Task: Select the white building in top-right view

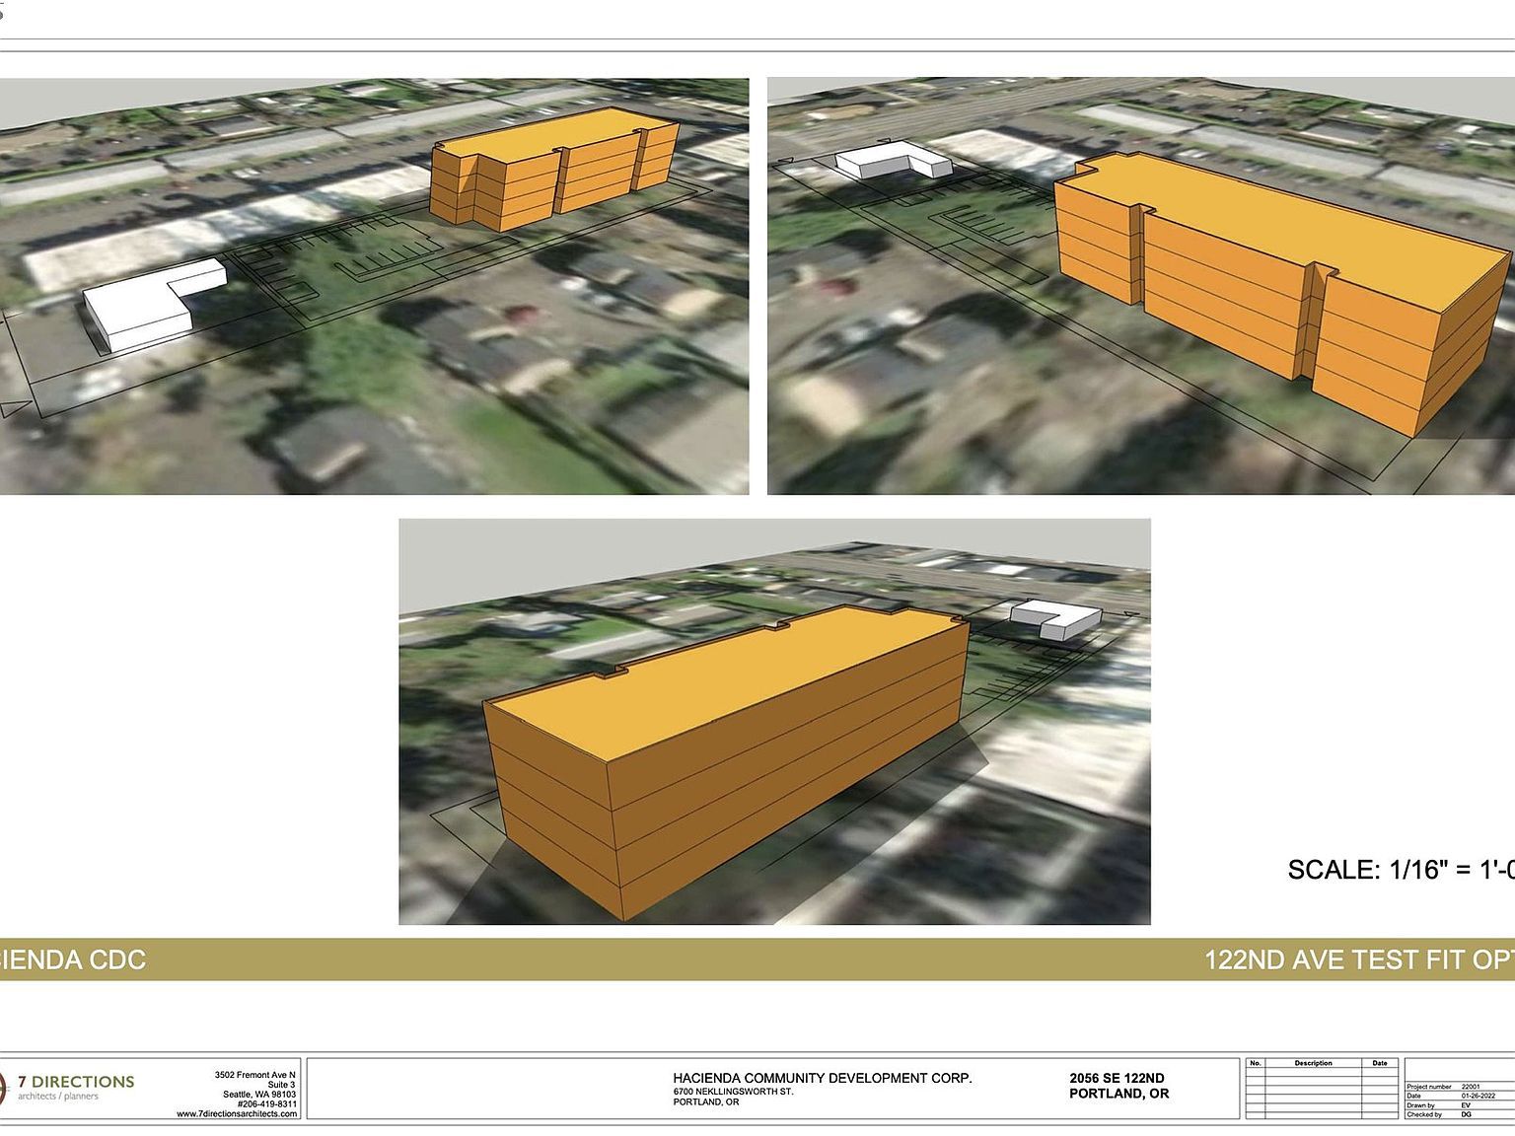Action: (x=893, y=160)
